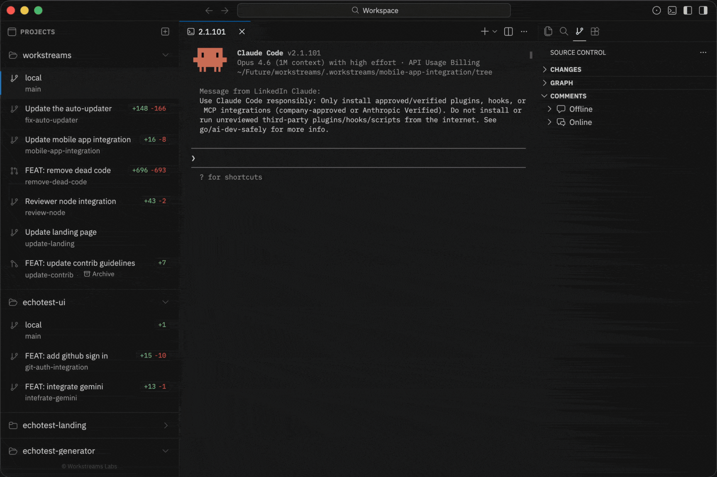This screenshot has width=717, height=477.
Task: Open the Search panel
Action: [564, 31]
